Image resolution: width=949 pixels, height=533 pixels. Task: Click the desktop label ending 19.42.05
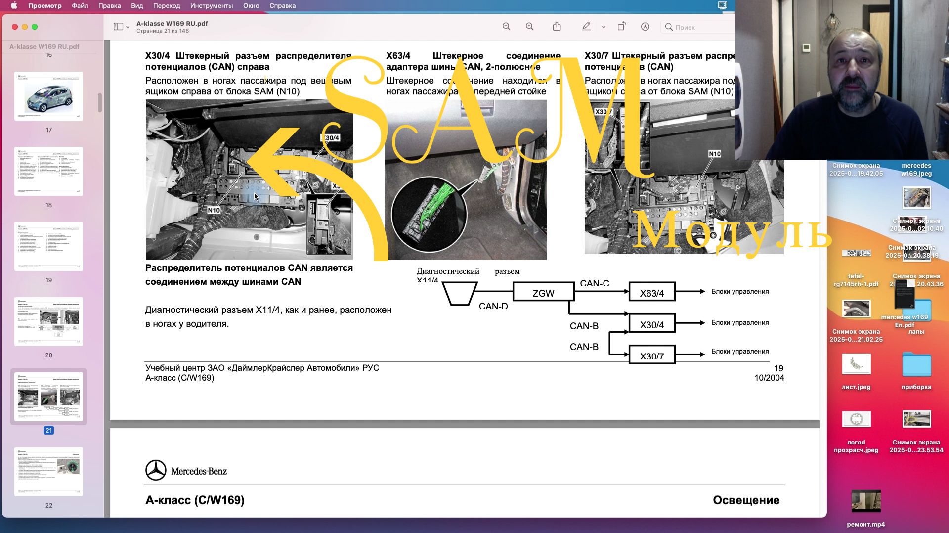click(856, 170)
